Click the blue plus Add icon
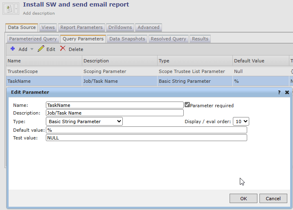Screen dimensions: 293x210 13,49
